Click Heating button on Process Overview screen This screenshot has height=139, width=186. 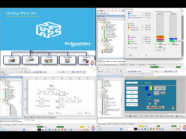(132, 100)
